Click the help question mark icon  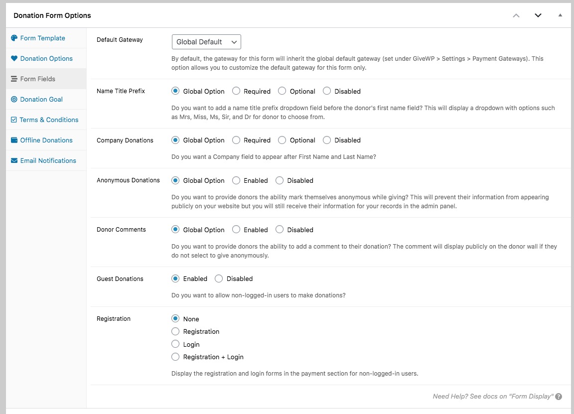point(559,397)
